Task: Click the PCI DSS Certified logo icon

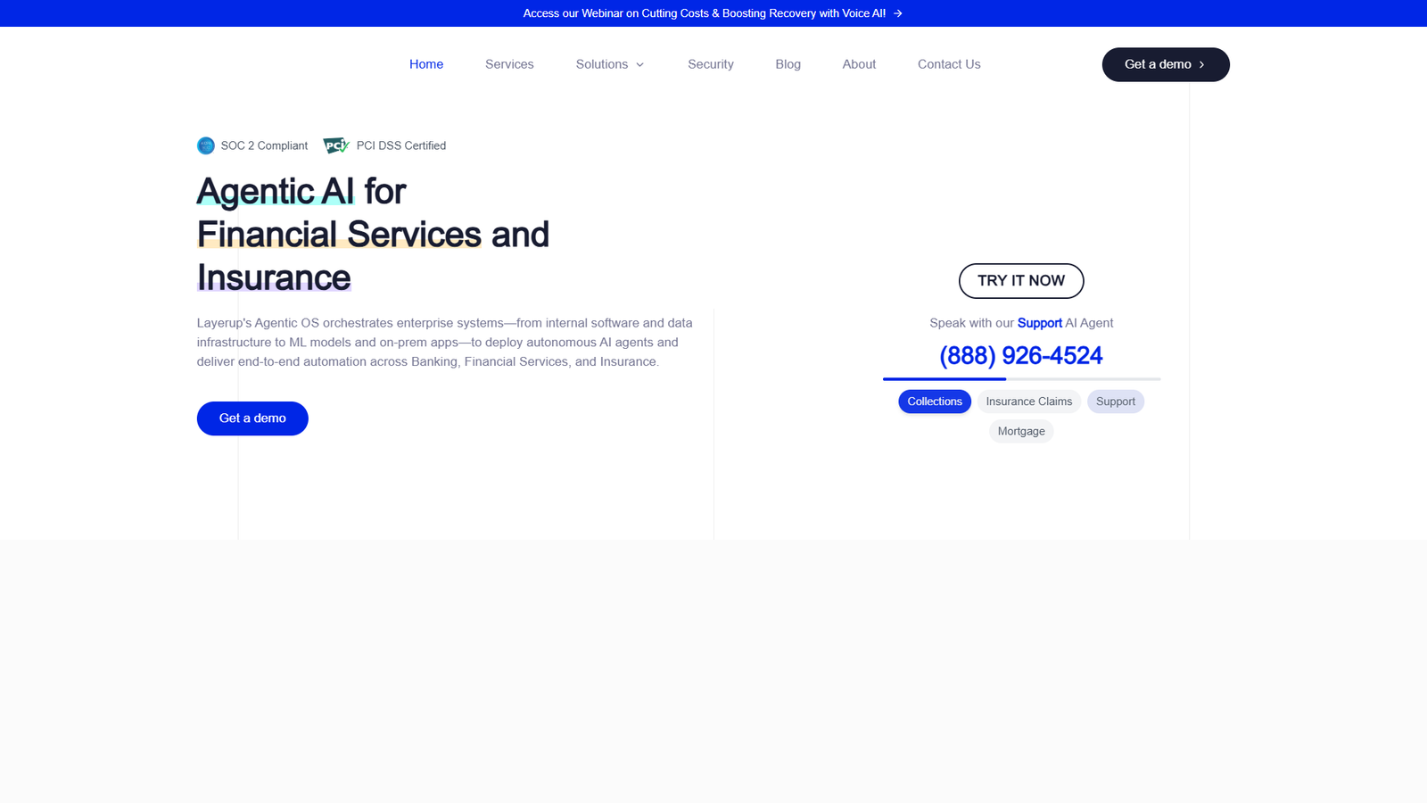Action: coord(336,145)
